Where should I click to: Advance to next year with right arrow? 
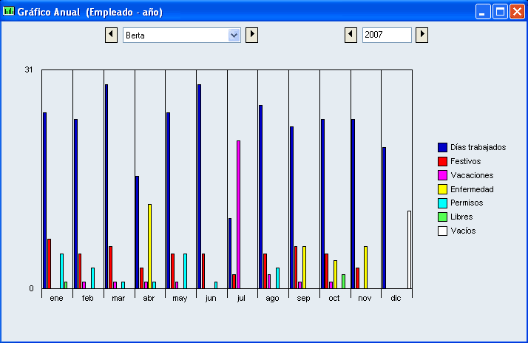422,35
